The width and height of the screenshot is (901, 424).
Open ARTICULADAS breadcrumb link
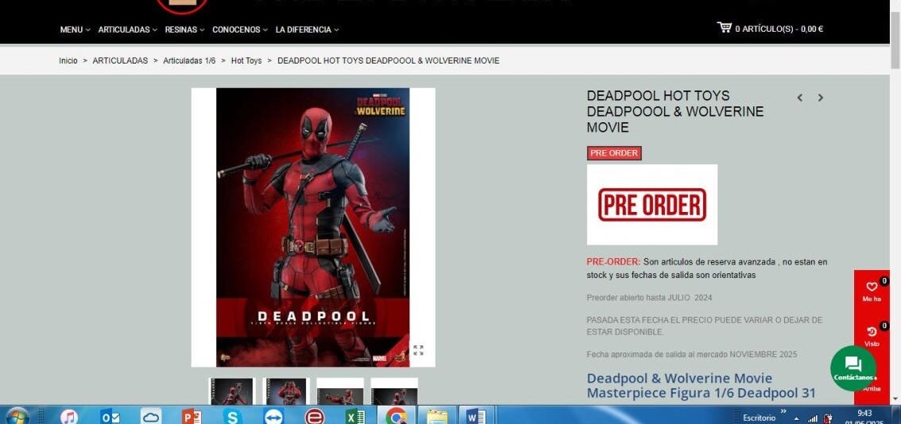(120, 60)
